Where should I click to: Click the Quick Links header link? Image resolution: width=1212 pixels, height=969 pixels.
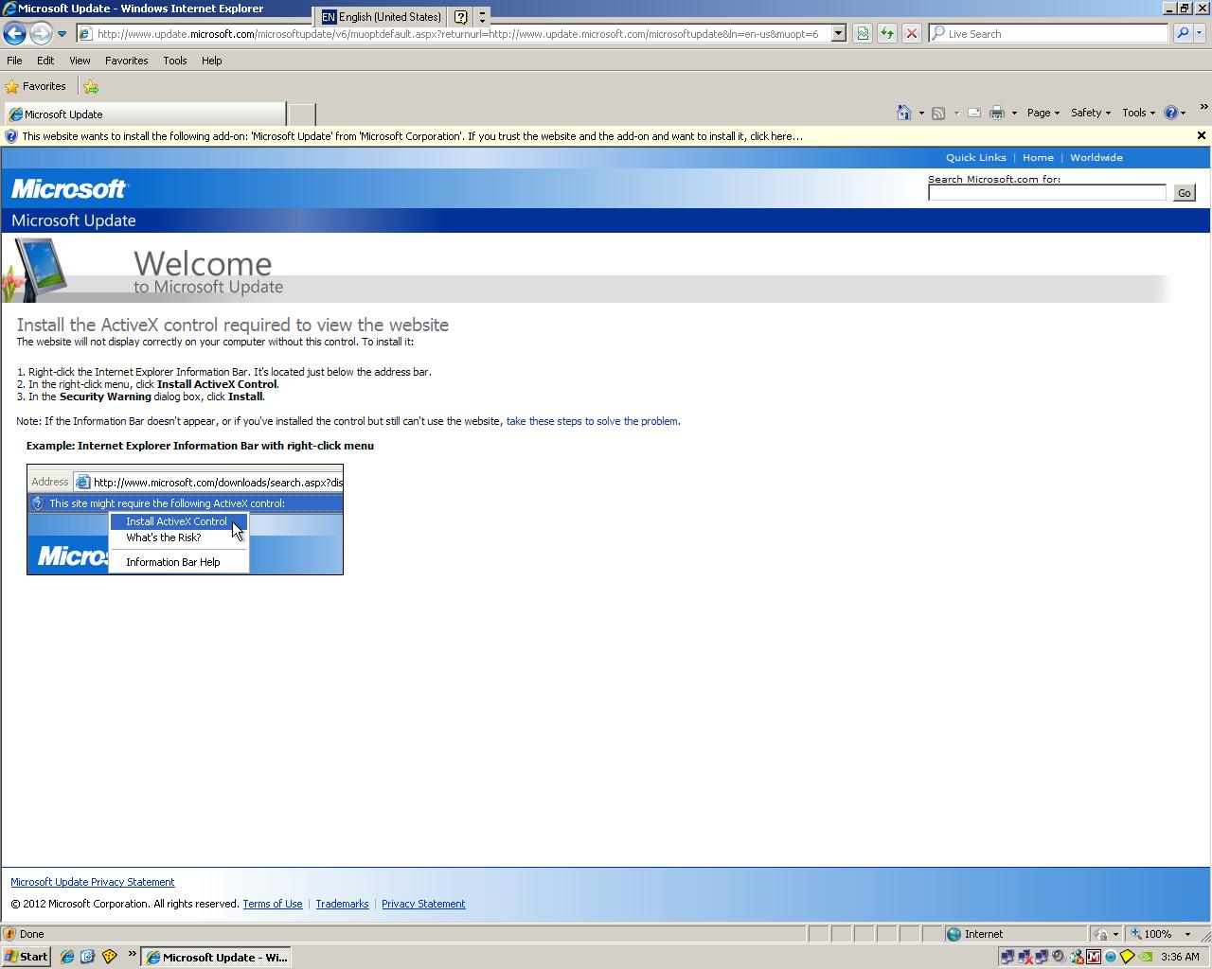click(975, 158)
